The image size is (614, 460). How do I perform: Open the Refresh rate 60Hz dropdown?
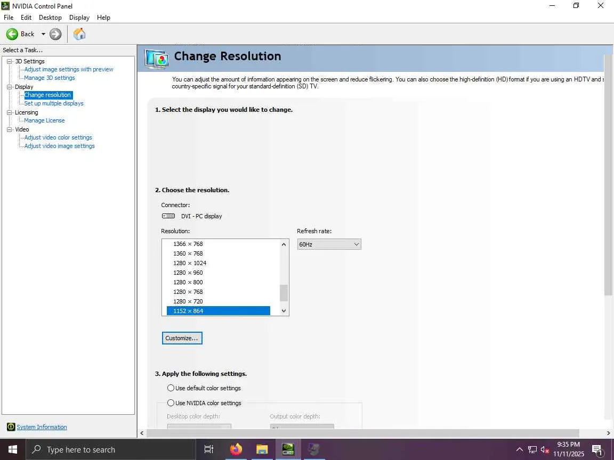coord(329,244)
